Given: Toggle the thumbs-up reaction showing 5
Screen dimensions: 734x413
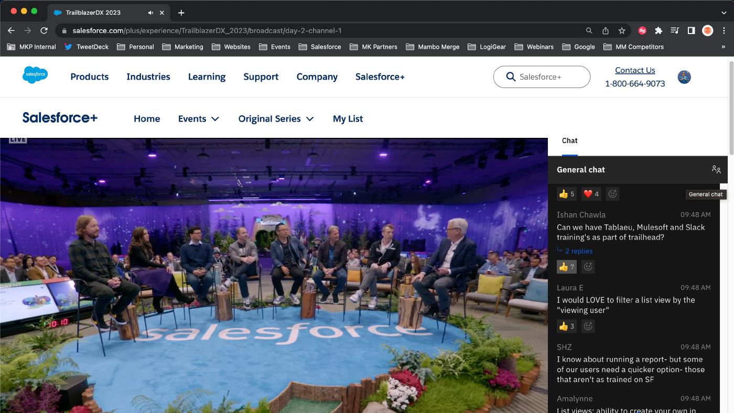Looking at the screenshot, I should pos(566,193).
